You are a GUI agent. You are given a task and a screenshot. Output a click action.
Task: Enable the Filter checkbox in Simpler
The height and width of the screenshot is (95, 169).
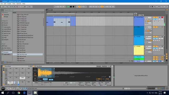point(34,83)
